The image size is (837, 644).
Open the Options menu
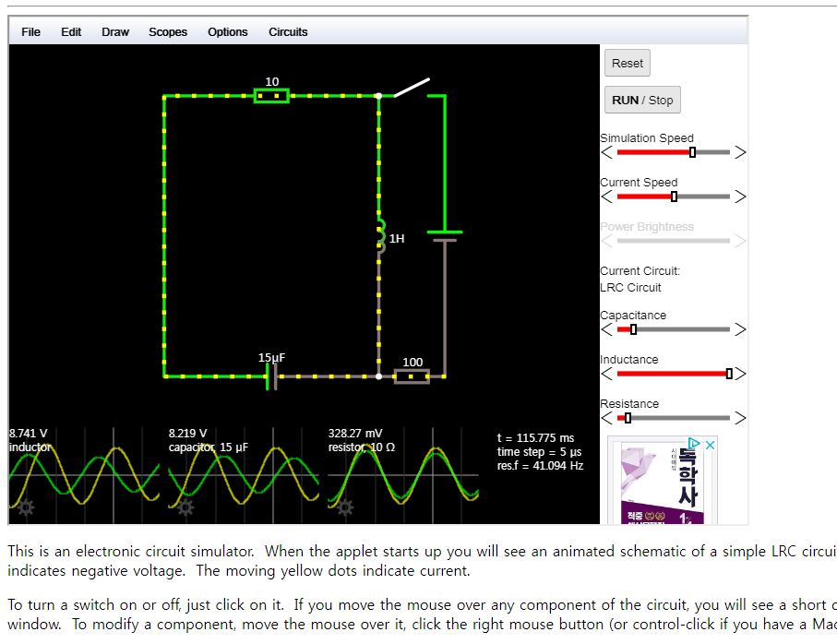click(227, 32)
